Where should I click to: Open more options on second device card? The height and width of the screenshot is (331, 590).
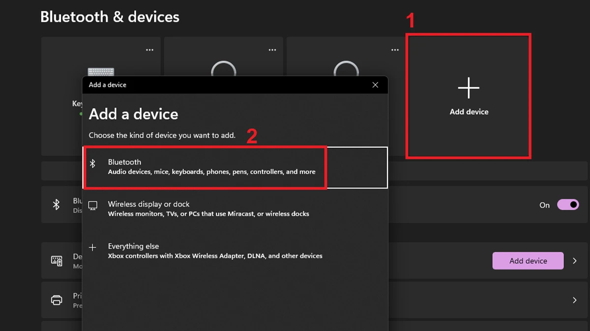272,50
